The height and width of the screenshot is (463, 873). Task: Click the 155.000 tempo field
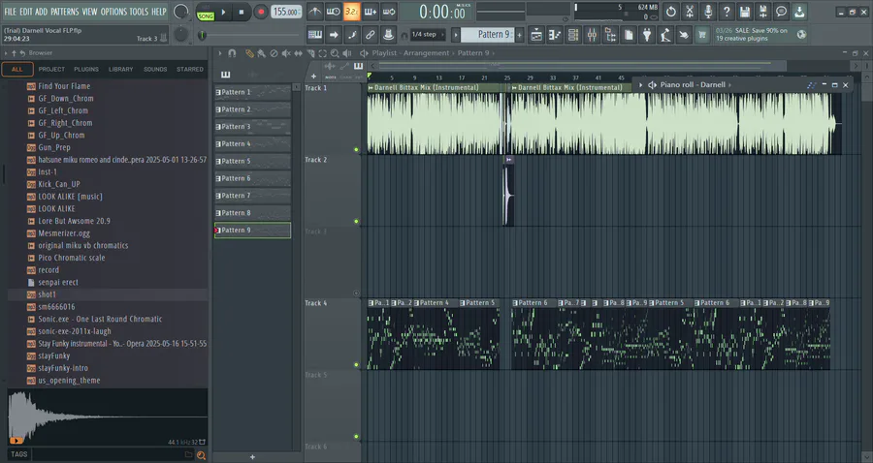point(286,12)
